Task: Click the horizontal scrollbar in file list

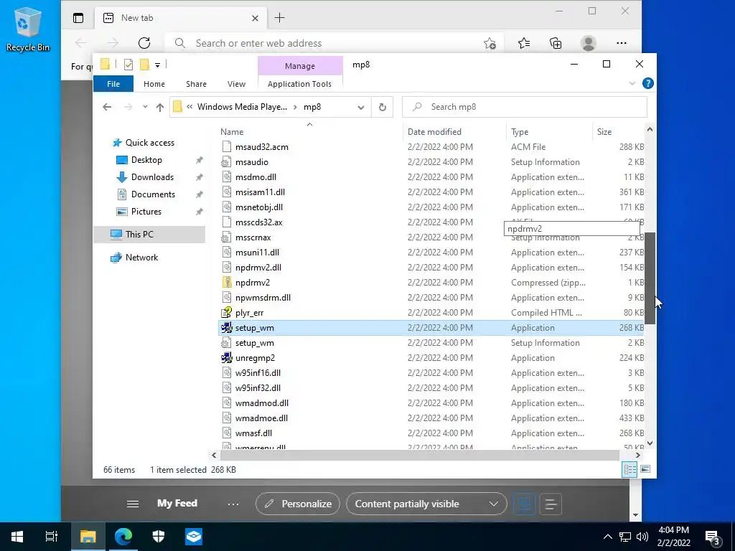Action: 419,455
